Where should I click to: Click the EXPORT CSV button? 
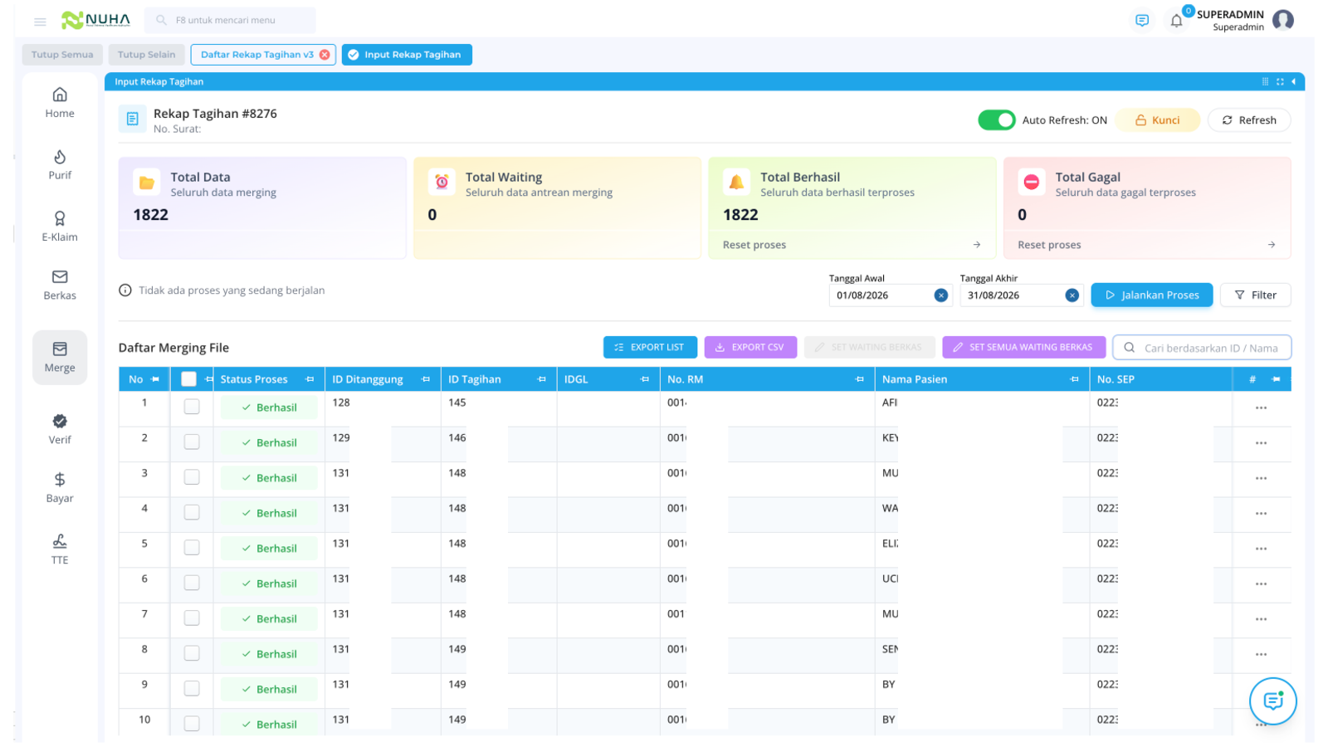pos(750,348)
